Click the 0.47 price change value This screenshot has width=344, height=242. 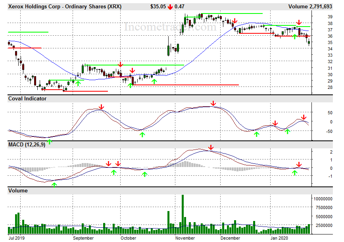tap(179, 7)
